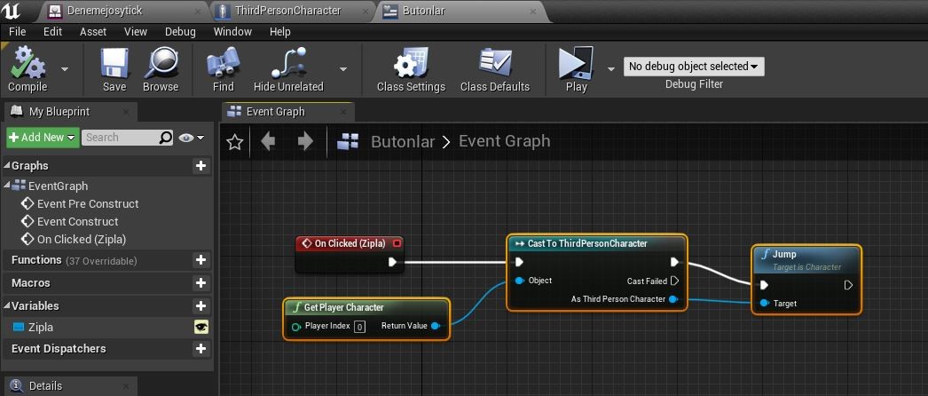928x396 pixels.
Task: Open the Help menu
Action: pos(280,32)
